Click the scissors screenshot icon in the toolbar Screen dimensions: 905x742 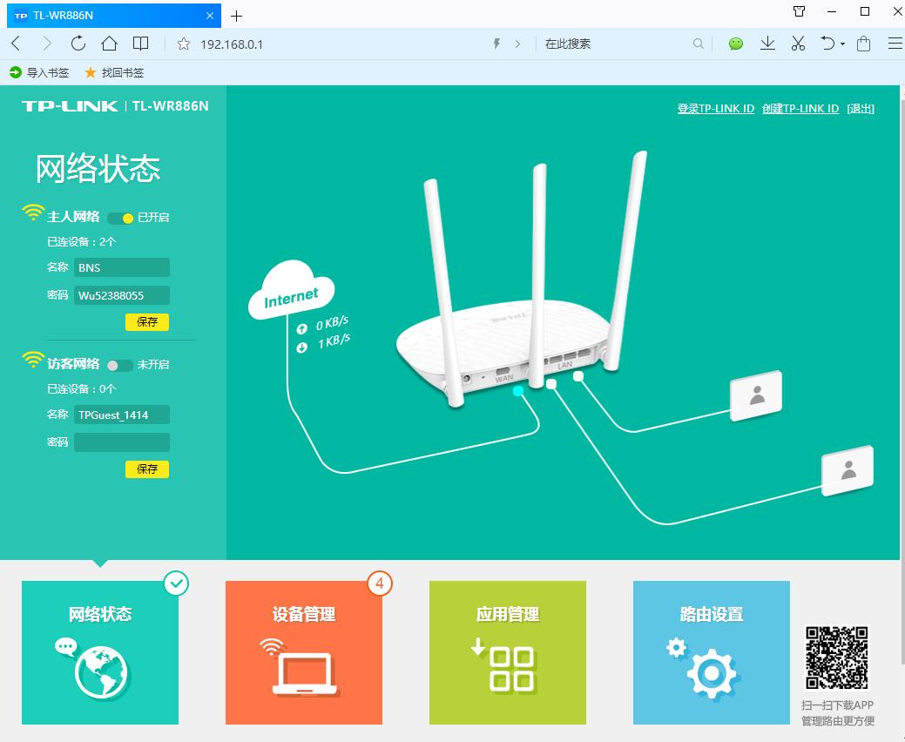(x=798, y=43)
